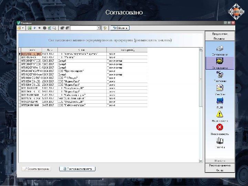Click the Создать проформы button
The height and width of the screenshot is (186, 248).
click(37, 169)
